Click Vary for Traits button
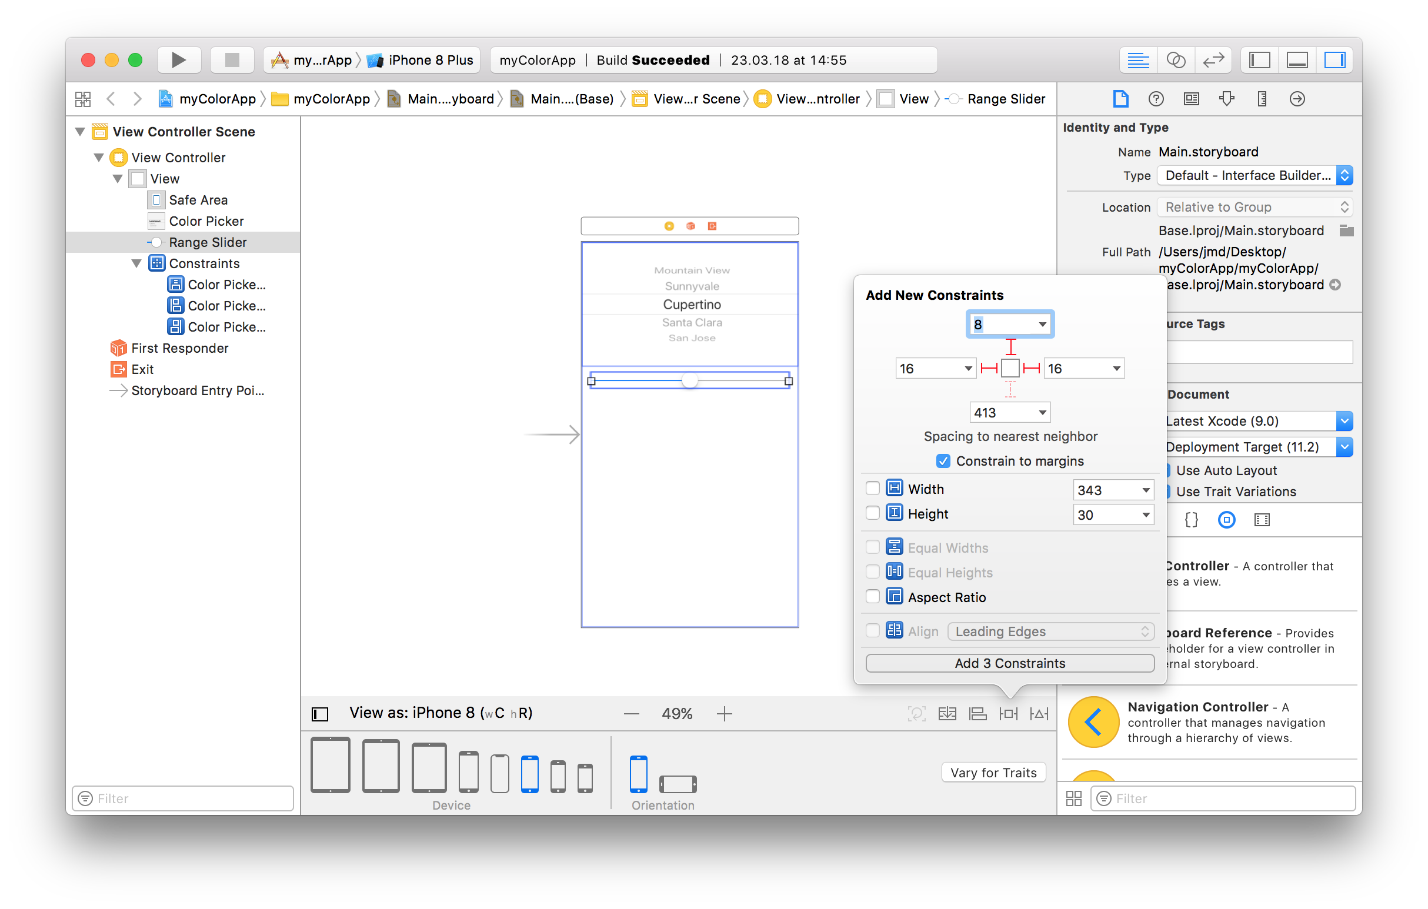1428x909 pixels. click(x=993, y=773)
